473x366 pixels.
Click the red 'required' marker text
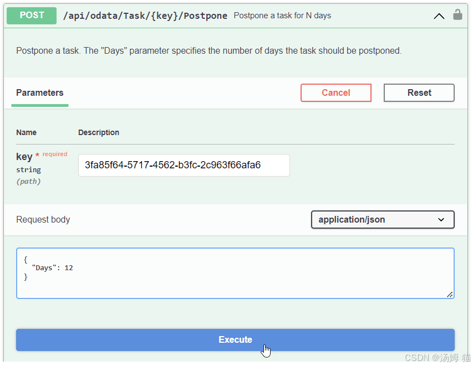(54, 154)
